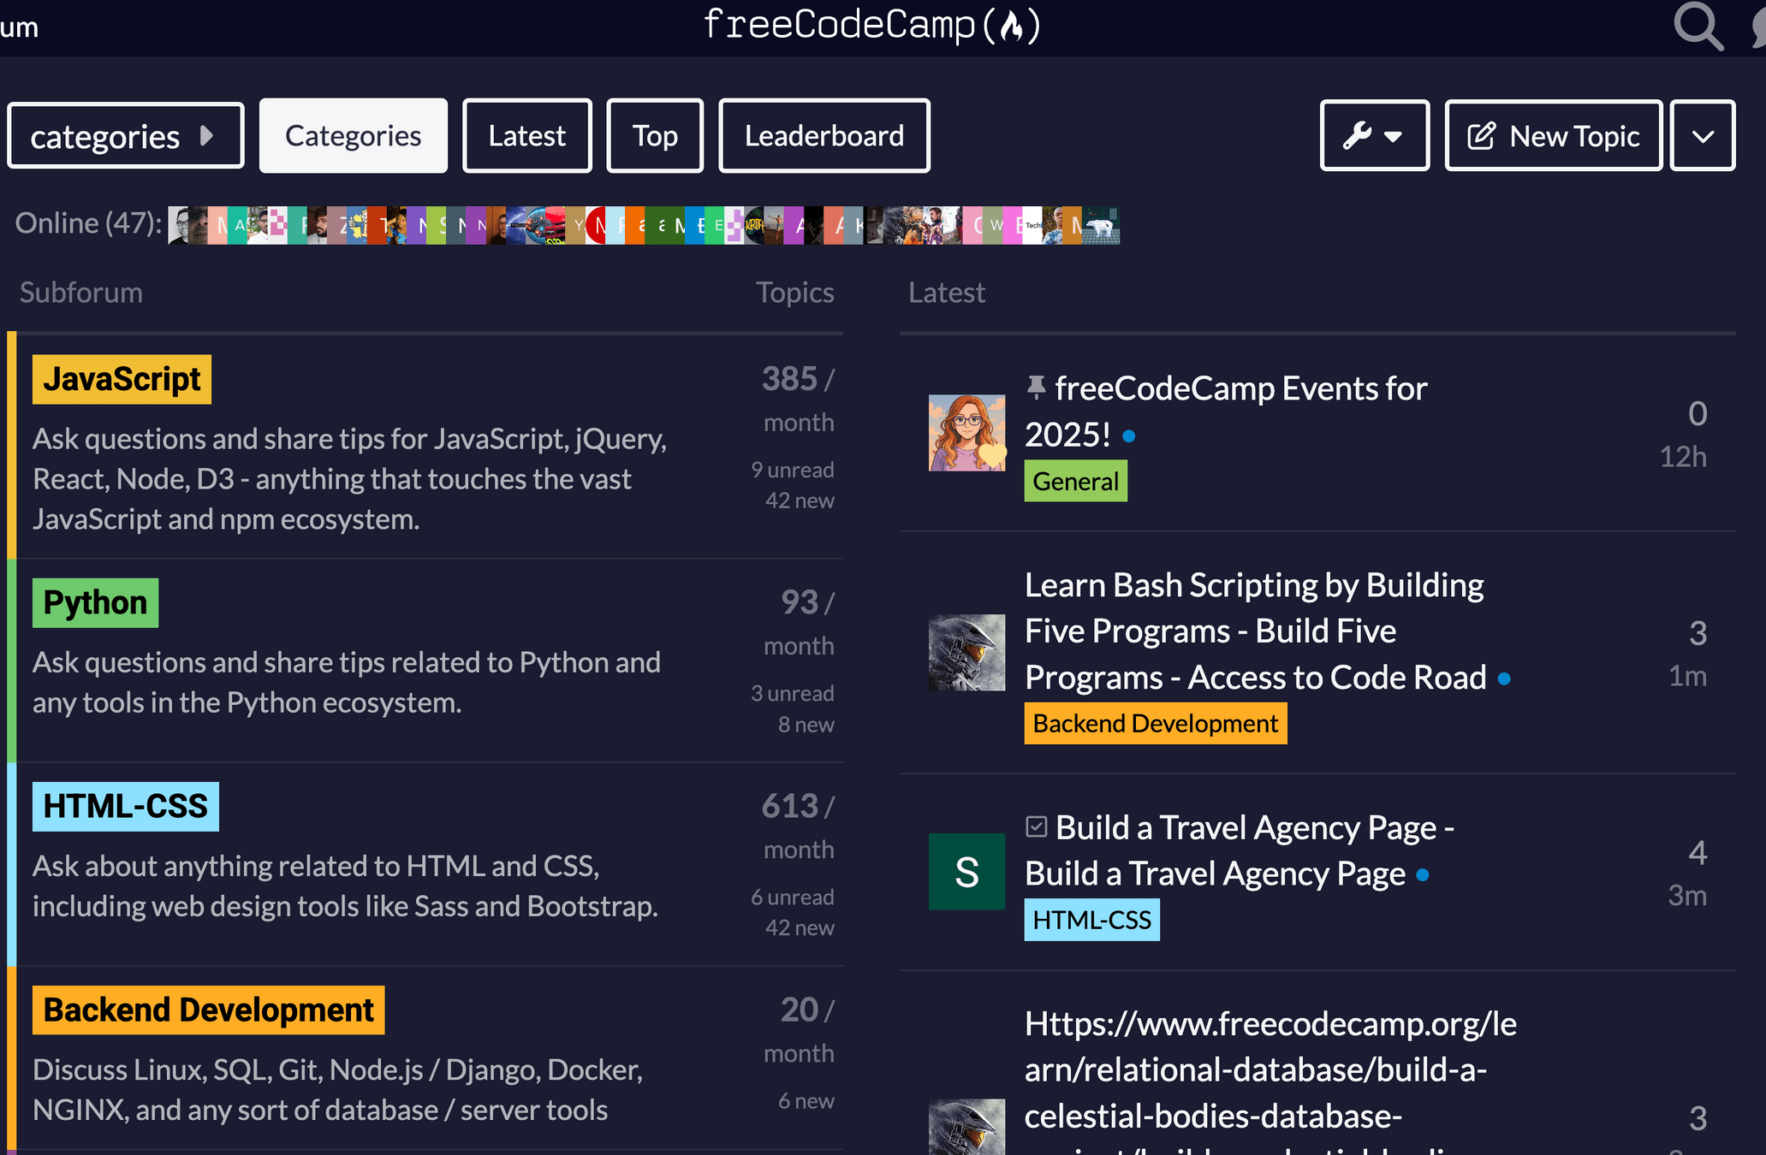The height and width of the screenshot is (1155, 1766).
Task: Click '6 new' in Backend Development row
Action: click(x=806, y=1101)
